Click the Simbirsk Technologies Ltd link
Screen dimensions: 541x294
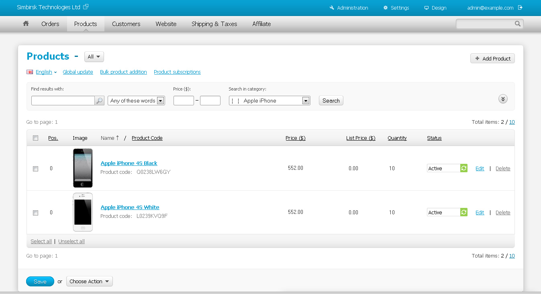(x=49, y=7)
